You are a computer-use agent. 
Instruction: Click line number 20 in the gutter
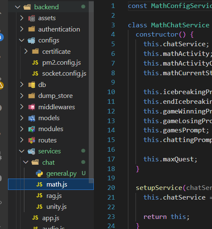pyautogui.click(x=111, y=188)
